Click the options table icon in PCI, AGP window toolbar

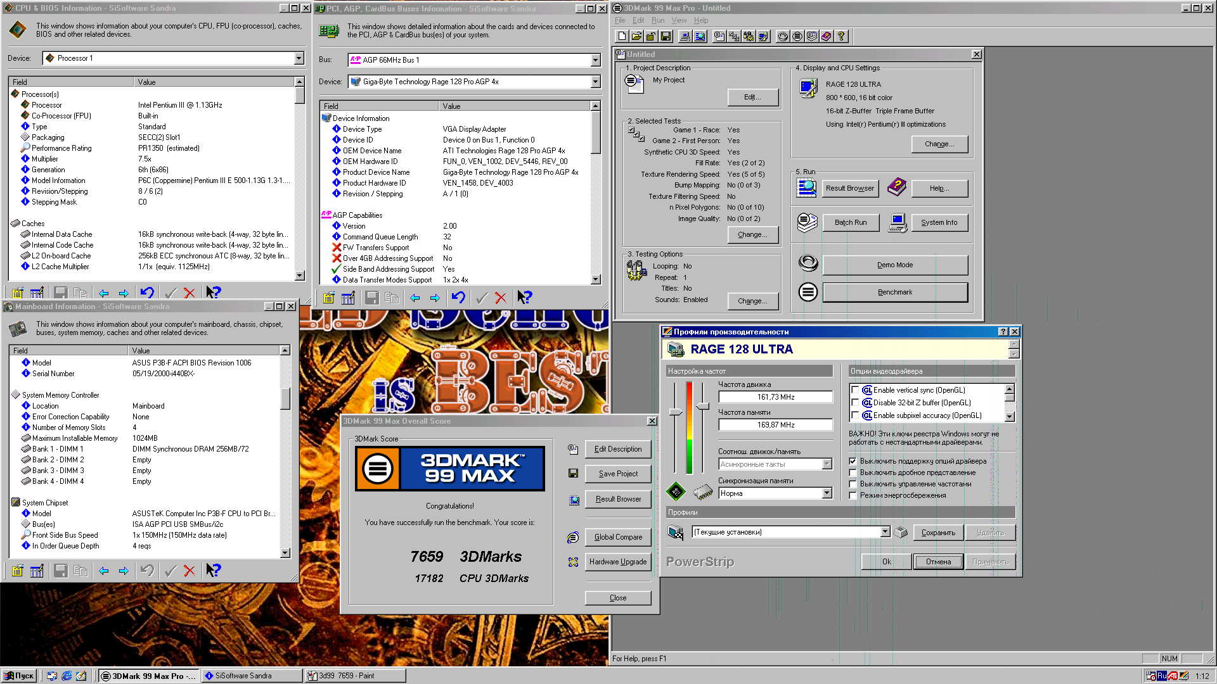pos(348,298)
